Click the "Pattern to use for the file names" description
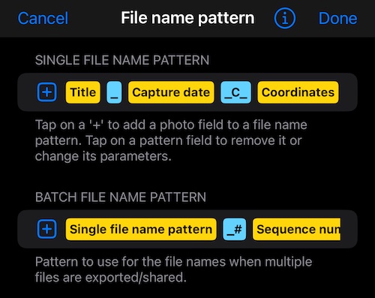The height and width of the screenshot is (298, 375). click(173, 269)
